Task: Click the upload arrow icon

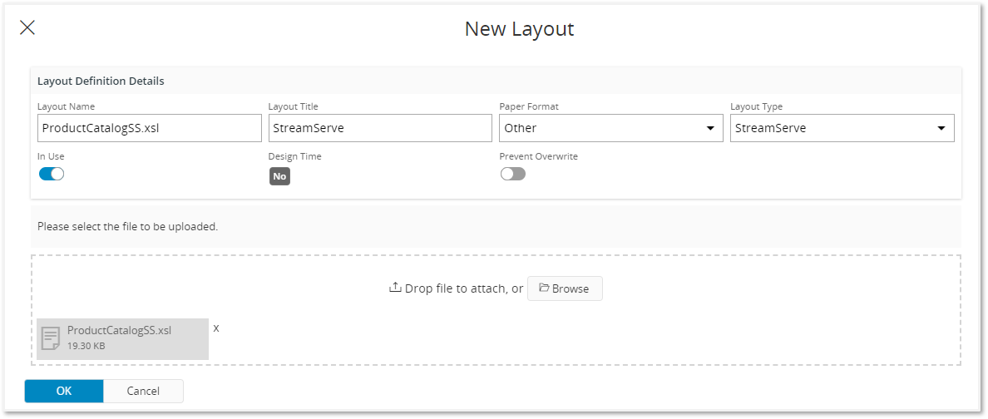Action: 395,288
